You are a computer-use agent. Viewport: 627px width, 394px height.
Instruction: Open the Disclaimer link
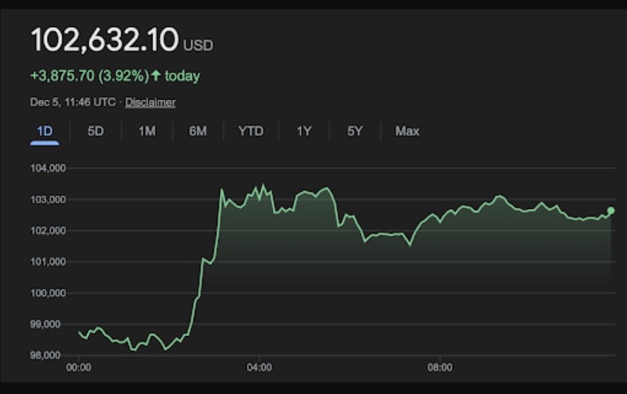click(150, 102)
